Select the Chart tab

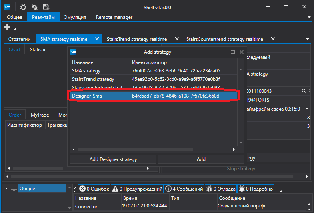14,50
